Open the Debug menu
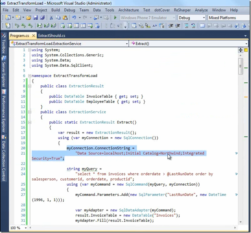Image resolution: width=251 pixels, height=233 pixels. click(70, 10)
